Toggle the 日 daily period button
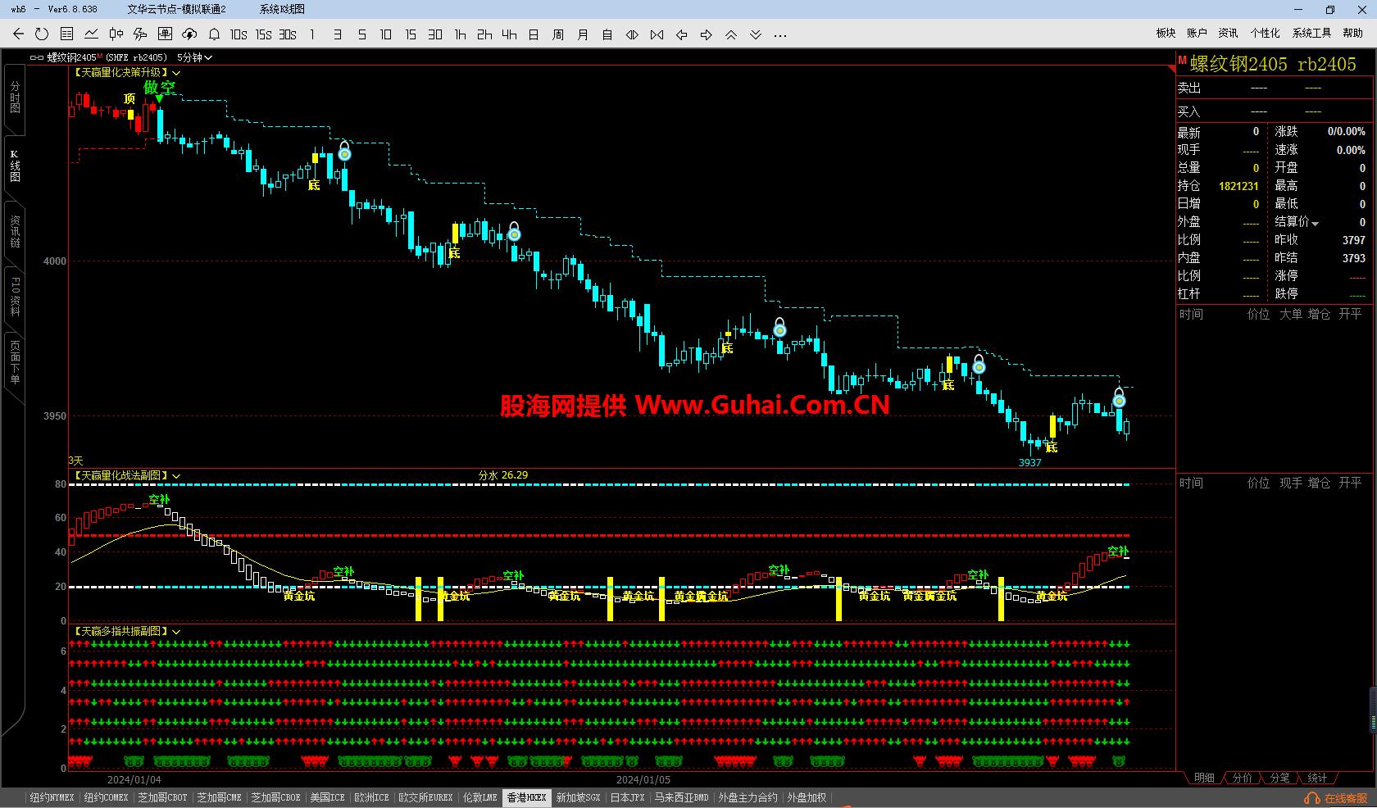The image size is (1377, 808). [x=534, y=34]
